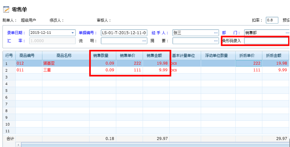The width and height of the screenshot is (290, 147).
Task: Click the 条形码录入 barcode input field
Action: point(267,41)
